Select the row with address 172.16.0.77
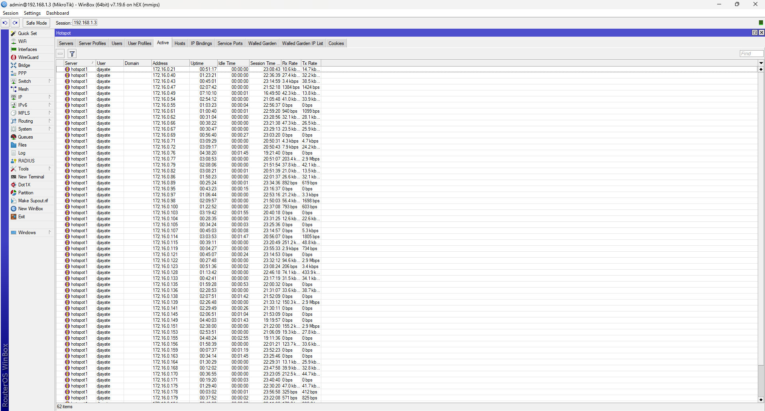 tap(407, 159)
